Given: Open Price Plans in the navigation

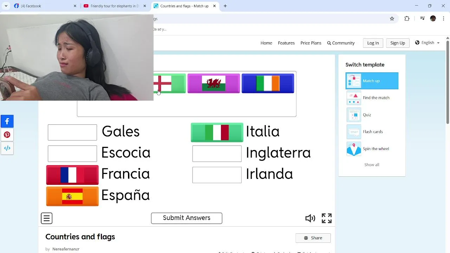Looking at the screenshot, I should [x=311, y=43].
